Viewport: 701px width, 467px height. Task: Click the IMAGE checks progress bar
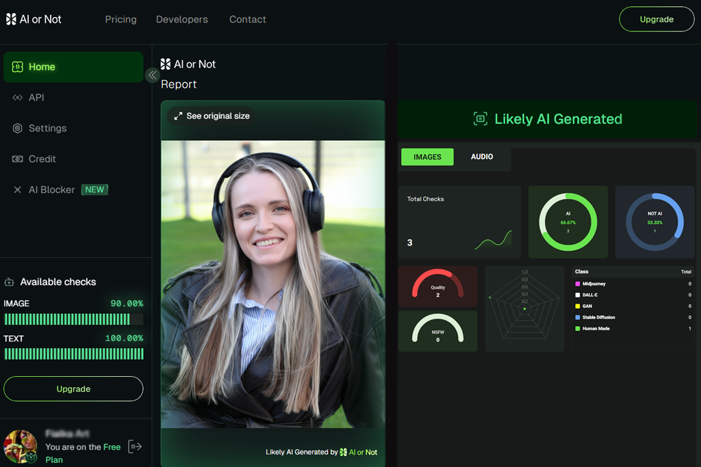[x=74, y=319]
